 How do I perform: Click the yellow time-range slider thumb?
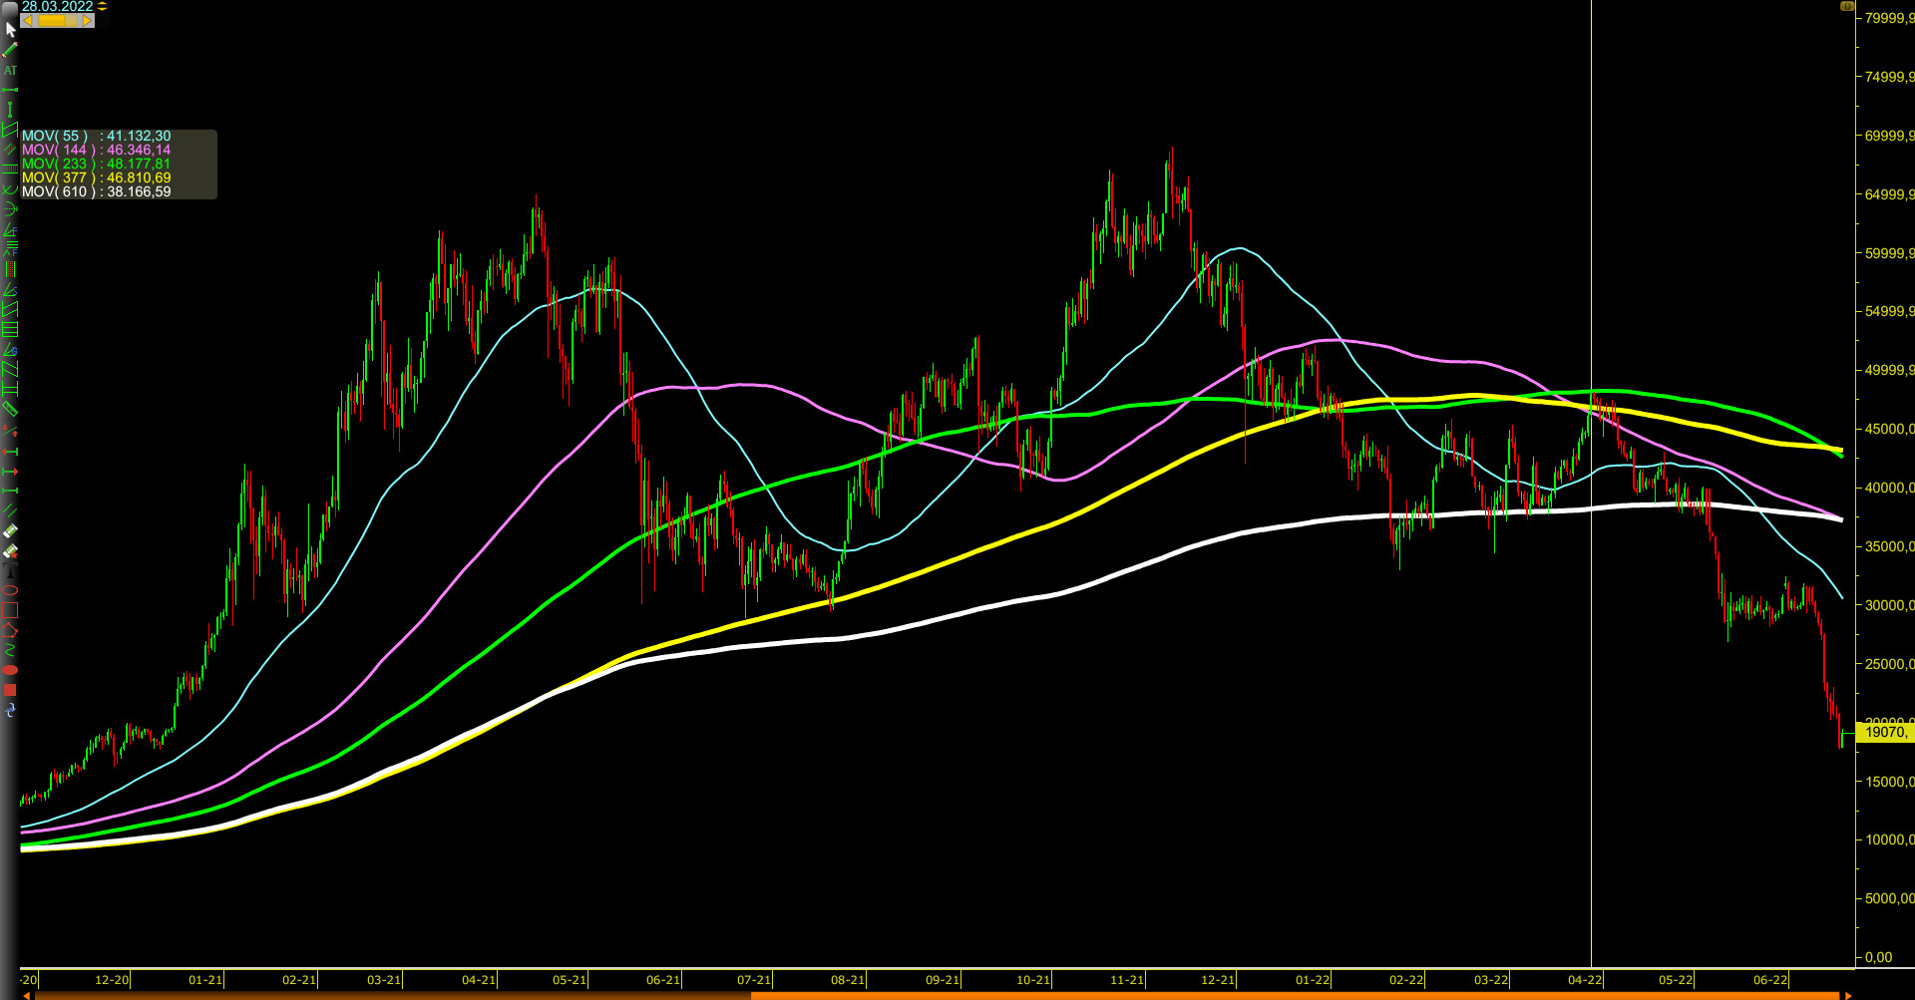52,21
